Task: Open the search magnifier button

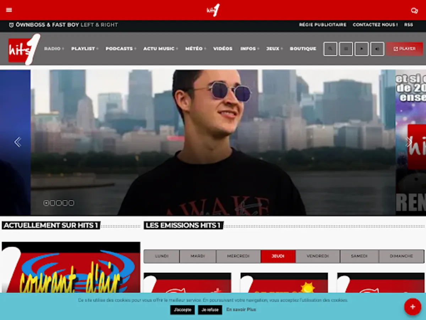Action: point(330,49)
